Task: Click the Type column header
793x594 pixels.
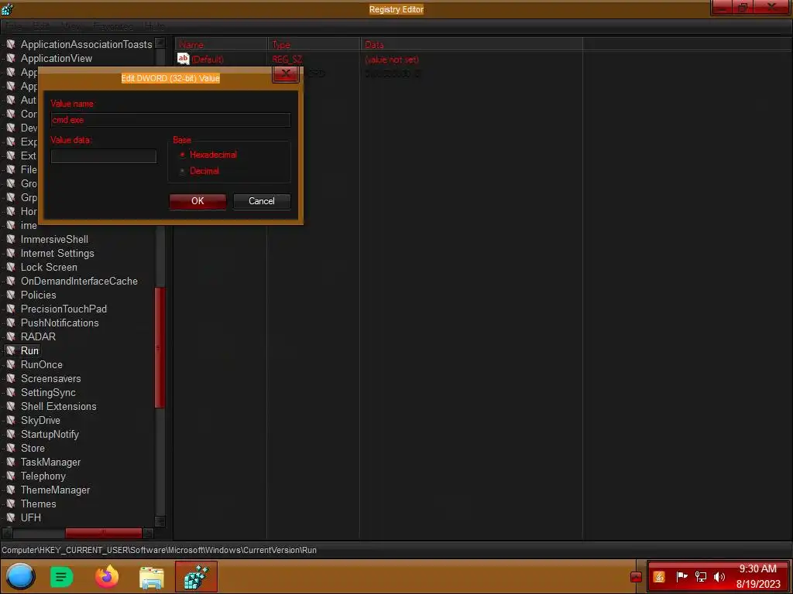Action: point(314,44)
